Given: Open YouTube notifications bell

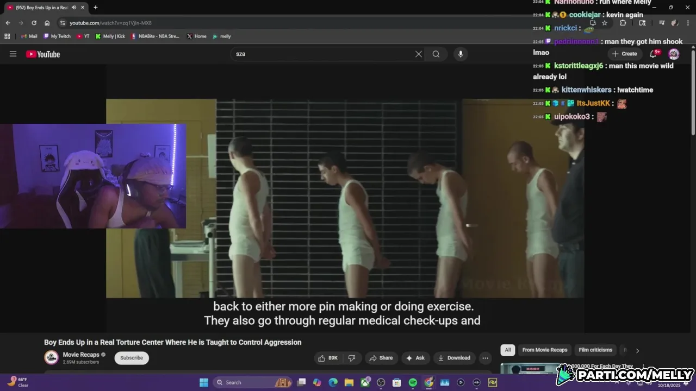Looking at the screenshot, I should click(x=654, y=54).
